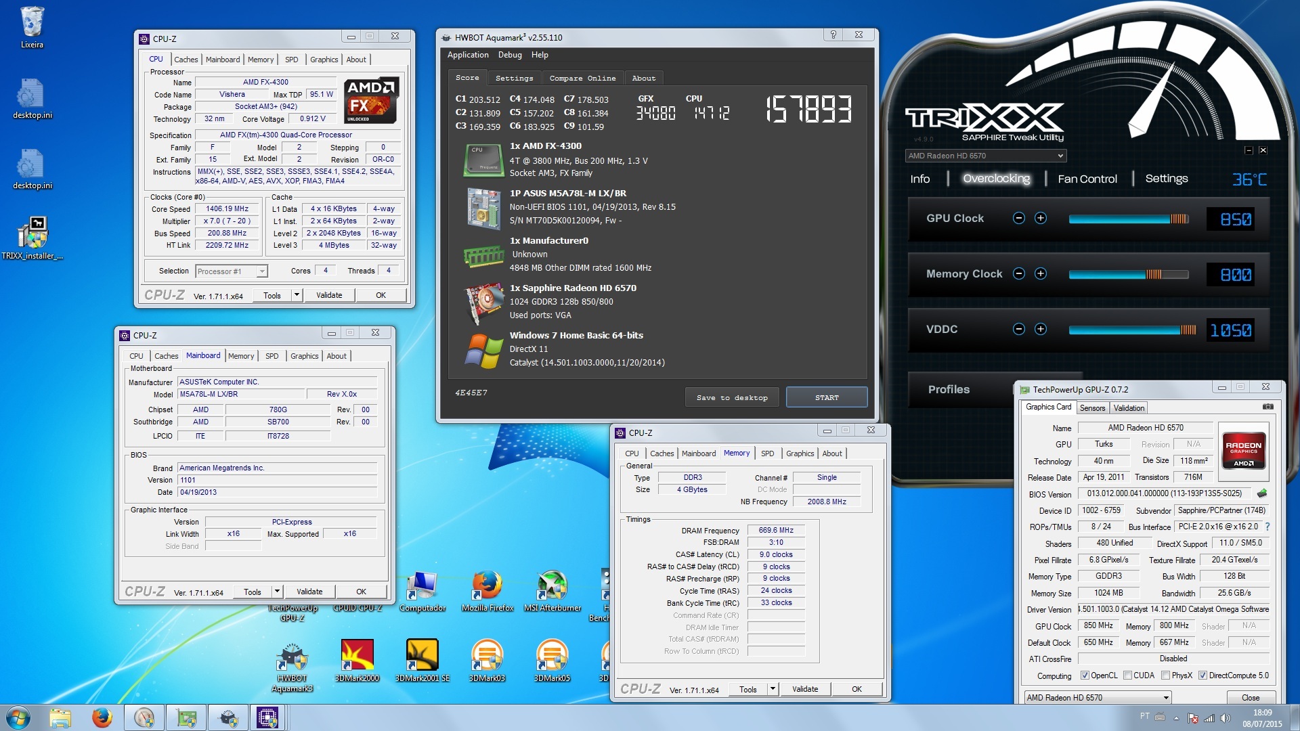Expand Tools arrow in CPU-Z Mainboard window
Image resolution: width=1300 pixels, height=731 pixels.
pos(277,592)
